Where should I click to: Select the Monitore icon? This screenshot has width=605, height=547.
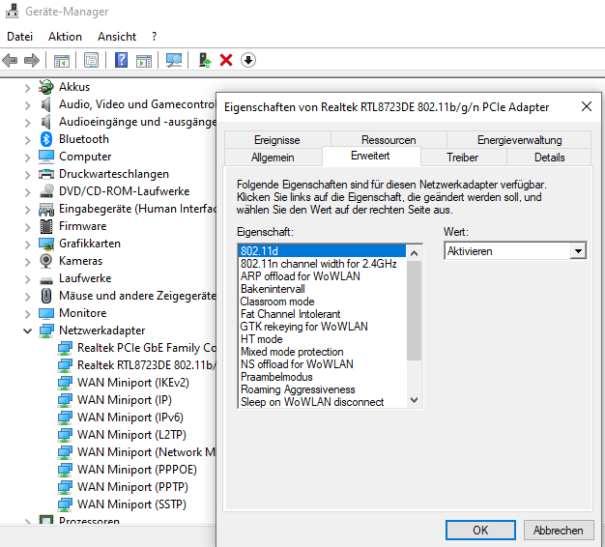pyautogui.click(x=46, y=313)
